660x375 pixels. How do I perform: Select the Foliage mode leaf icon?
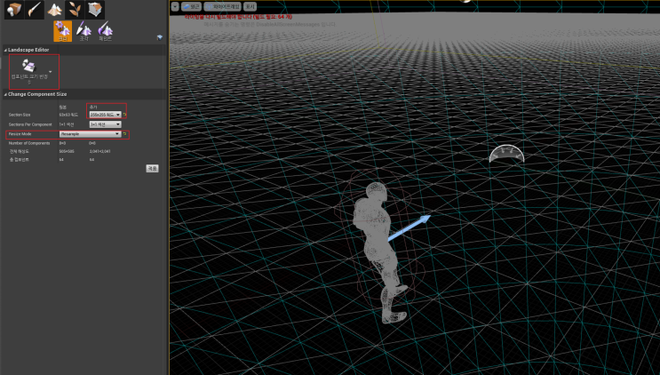[75, 10]
